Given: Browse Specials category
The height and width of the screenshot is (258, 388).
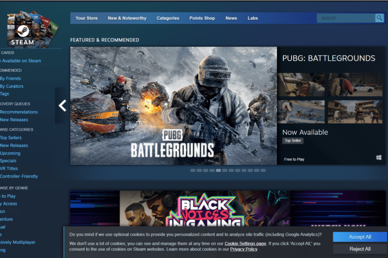Looking at the screenshot, I should 8,160.
